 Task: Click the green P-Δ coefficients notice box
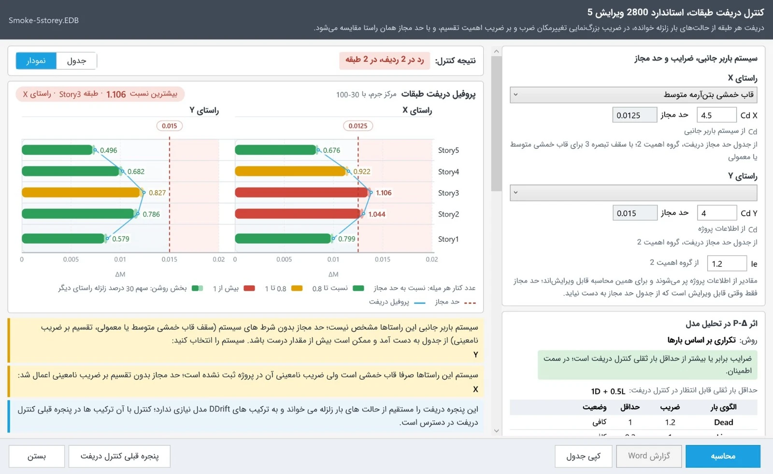click(647, 365)
